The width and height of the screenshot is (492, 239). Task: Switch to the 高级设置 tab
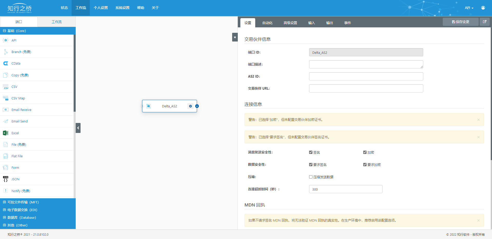coord(290,23)
